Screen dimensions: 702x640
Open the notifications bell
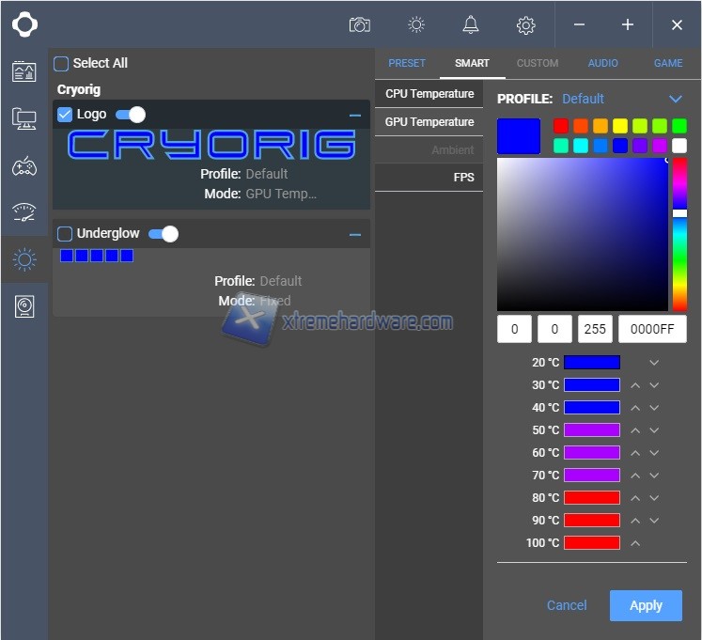click(x=471, y=25)
